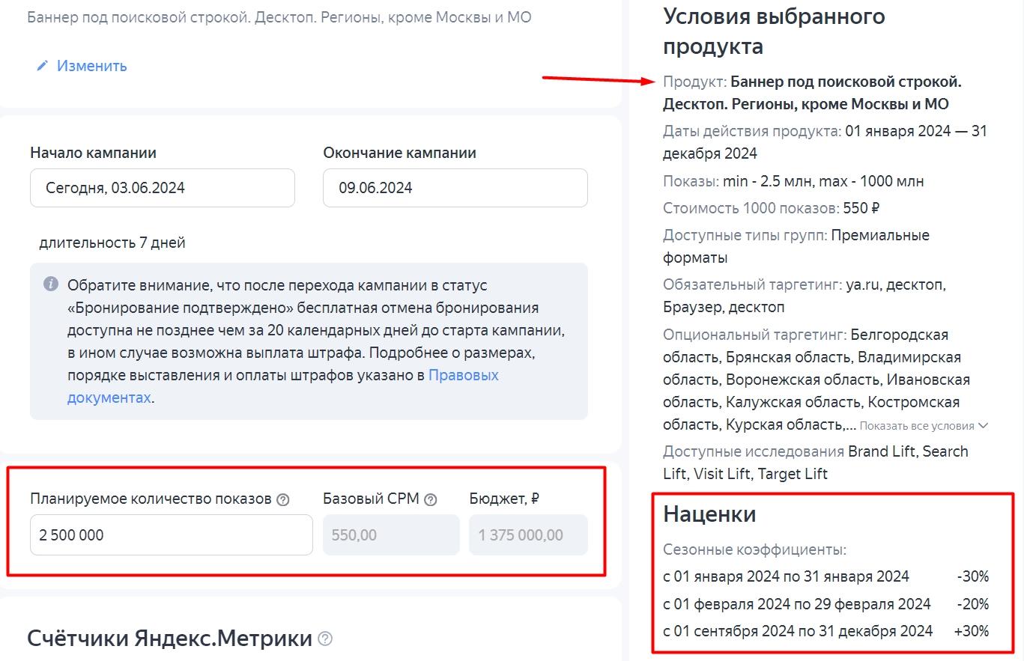The width and height of the screenshot is (1024, 661).
Task: Click help icon next to Планируемое количество показов
Action: [x=282, y=500]
